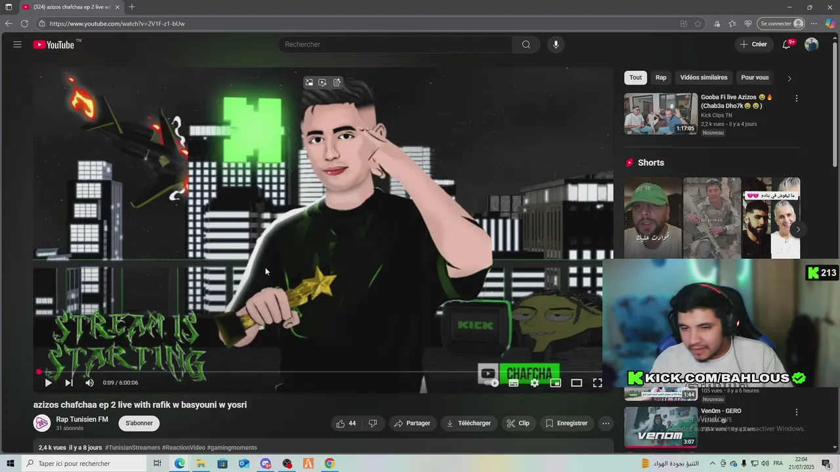Viewport: 840px width, 472px height.
Task: Open Gooba Fi live Azizos video thumbnail
Action: (661, 114)
